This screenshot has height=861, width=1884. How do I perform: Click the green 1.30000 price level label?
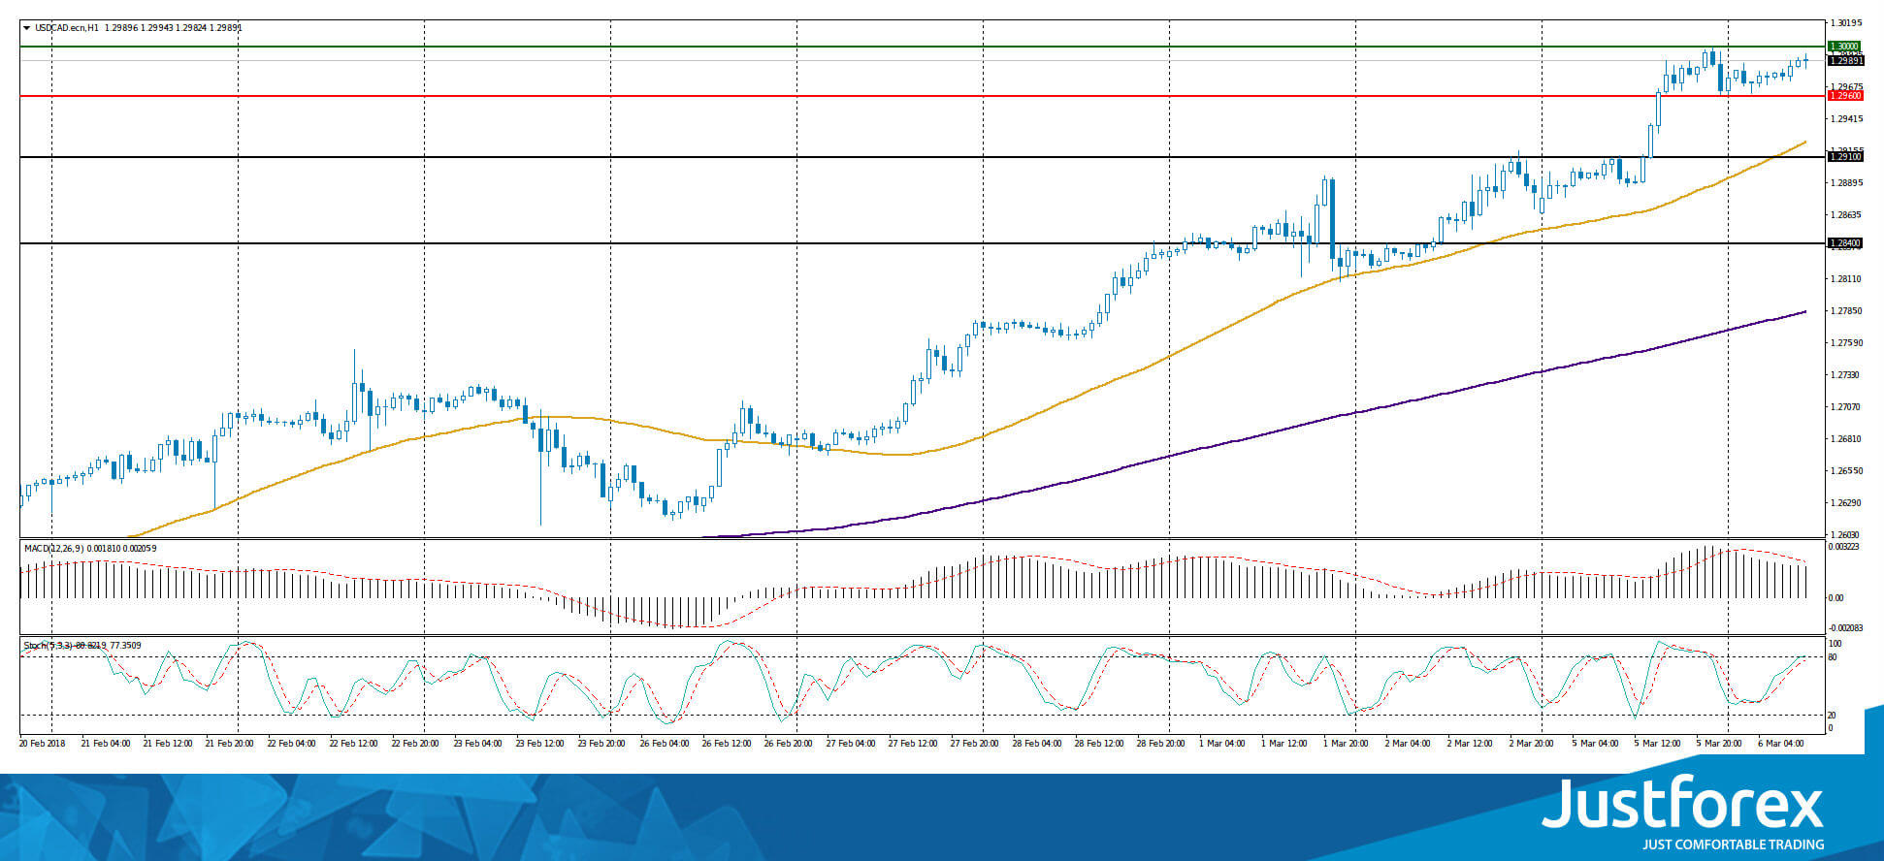[1844, 46]
